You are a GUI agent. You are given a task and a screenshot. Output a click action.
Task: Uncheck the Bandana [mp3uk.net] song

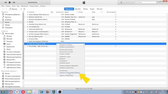pyautogui.click(x=28, y=17)
